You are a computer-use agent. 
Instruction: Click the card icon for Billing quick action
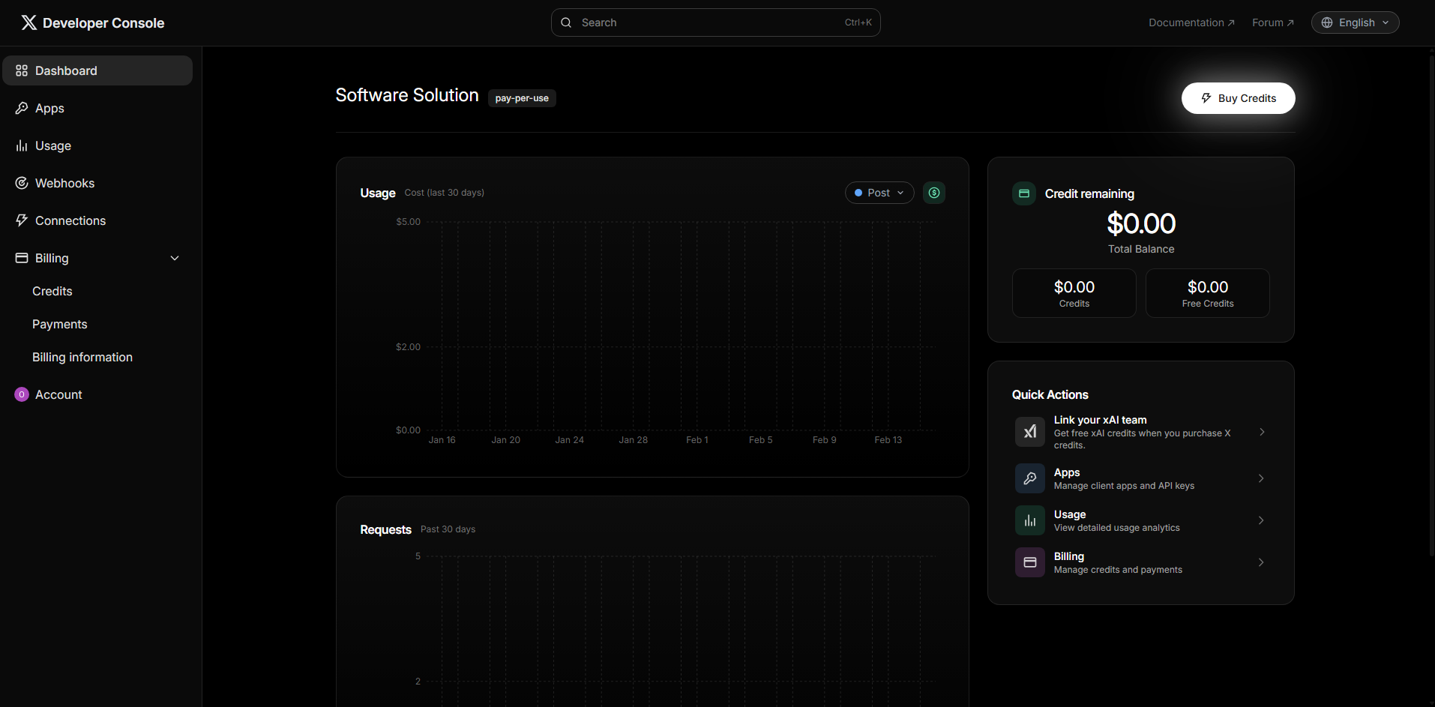point(1029,562)
